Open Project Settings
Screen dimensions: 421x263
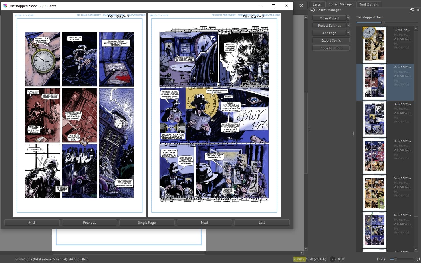click(x=329, y=25)
